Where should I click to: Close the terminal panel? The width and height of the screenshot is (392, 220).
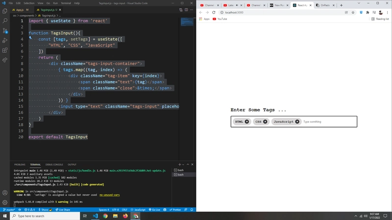click(x=192, y=164)
